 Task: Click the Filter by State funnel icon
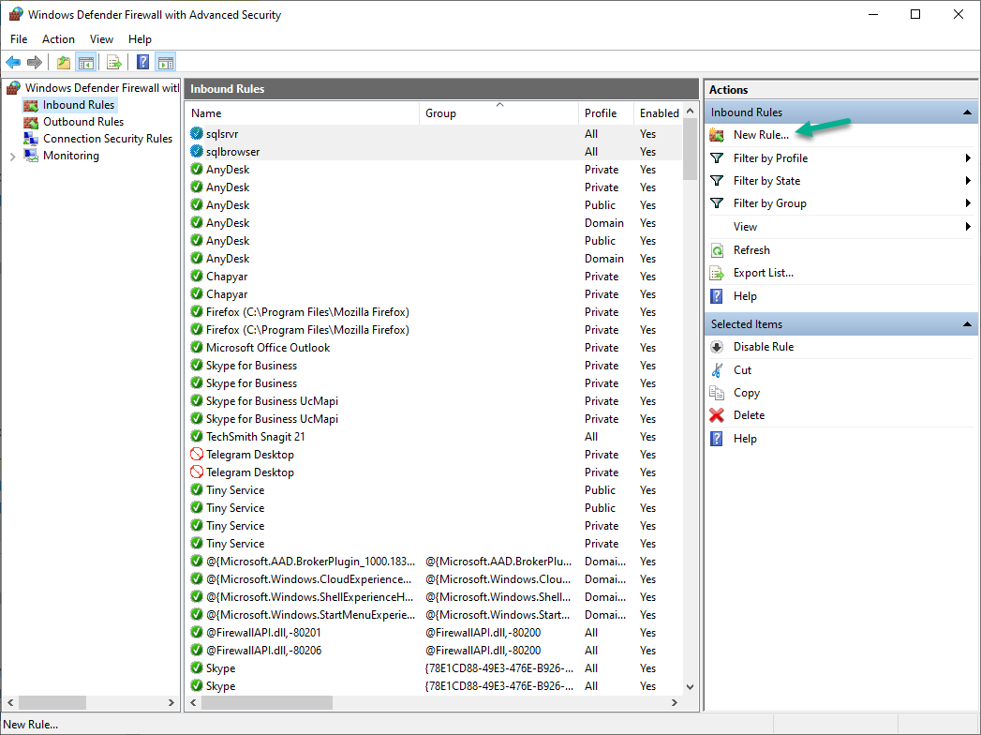(717, 181)
